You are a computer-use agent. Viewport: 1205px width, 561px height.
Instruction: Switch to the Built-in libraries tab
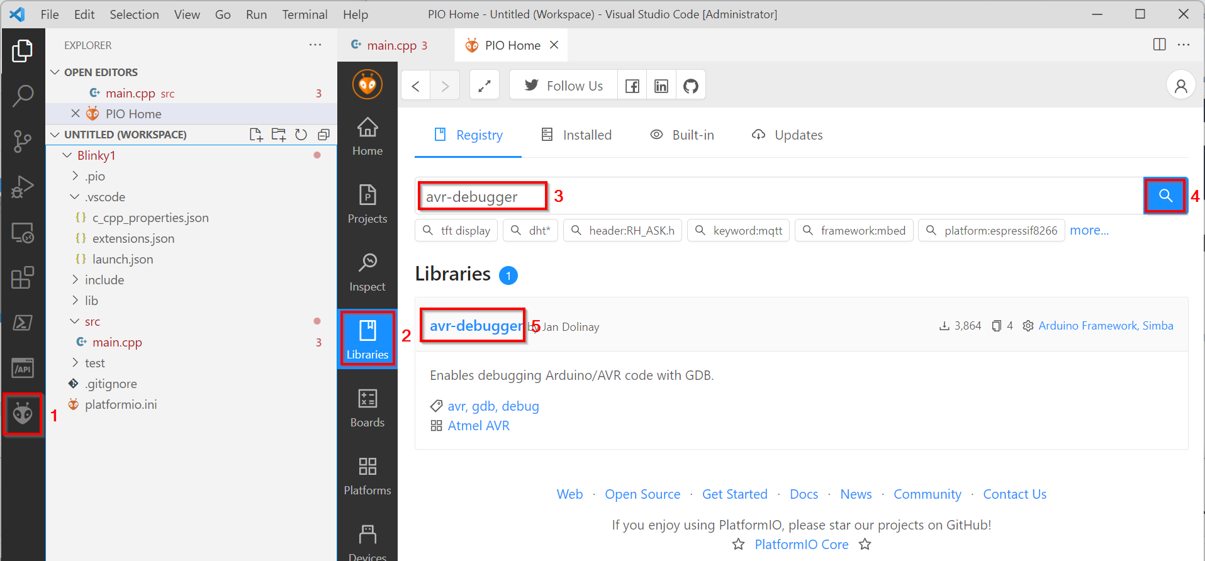click(682, 135)
